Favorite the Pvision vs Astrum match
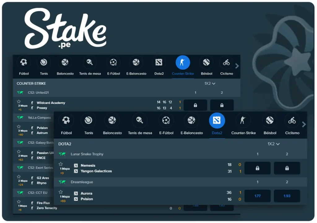 click(19, 126)
